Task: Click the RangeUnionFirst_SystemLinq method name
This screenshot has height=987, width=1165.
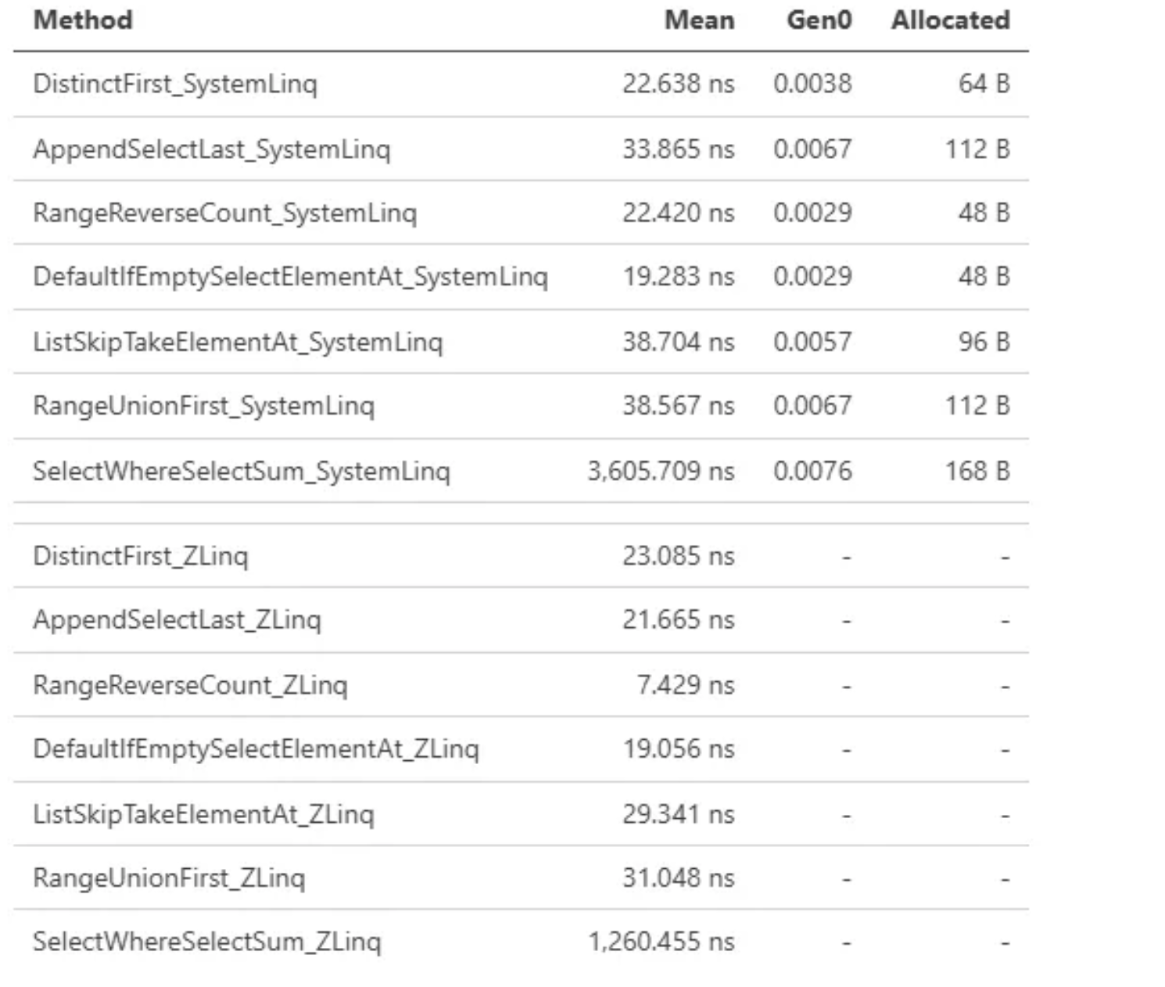Action: (203, 406)
